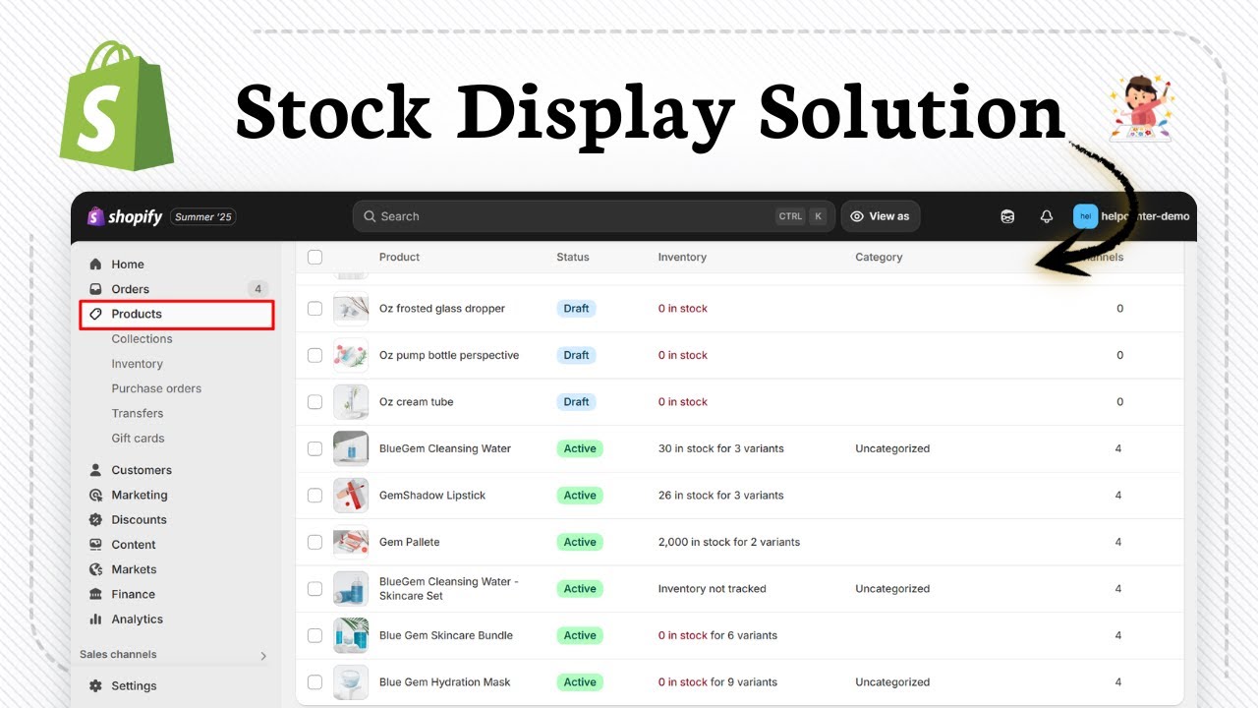This screenshot has width=1258, height=708.
Task: Open Collections under Products
Action: [142, 339]
